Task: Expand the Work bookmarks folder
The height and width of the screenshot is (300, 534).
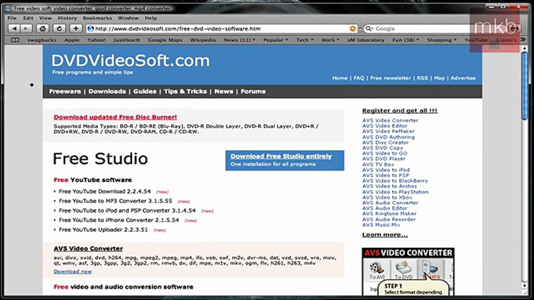Action: click(x=330, y=40)
